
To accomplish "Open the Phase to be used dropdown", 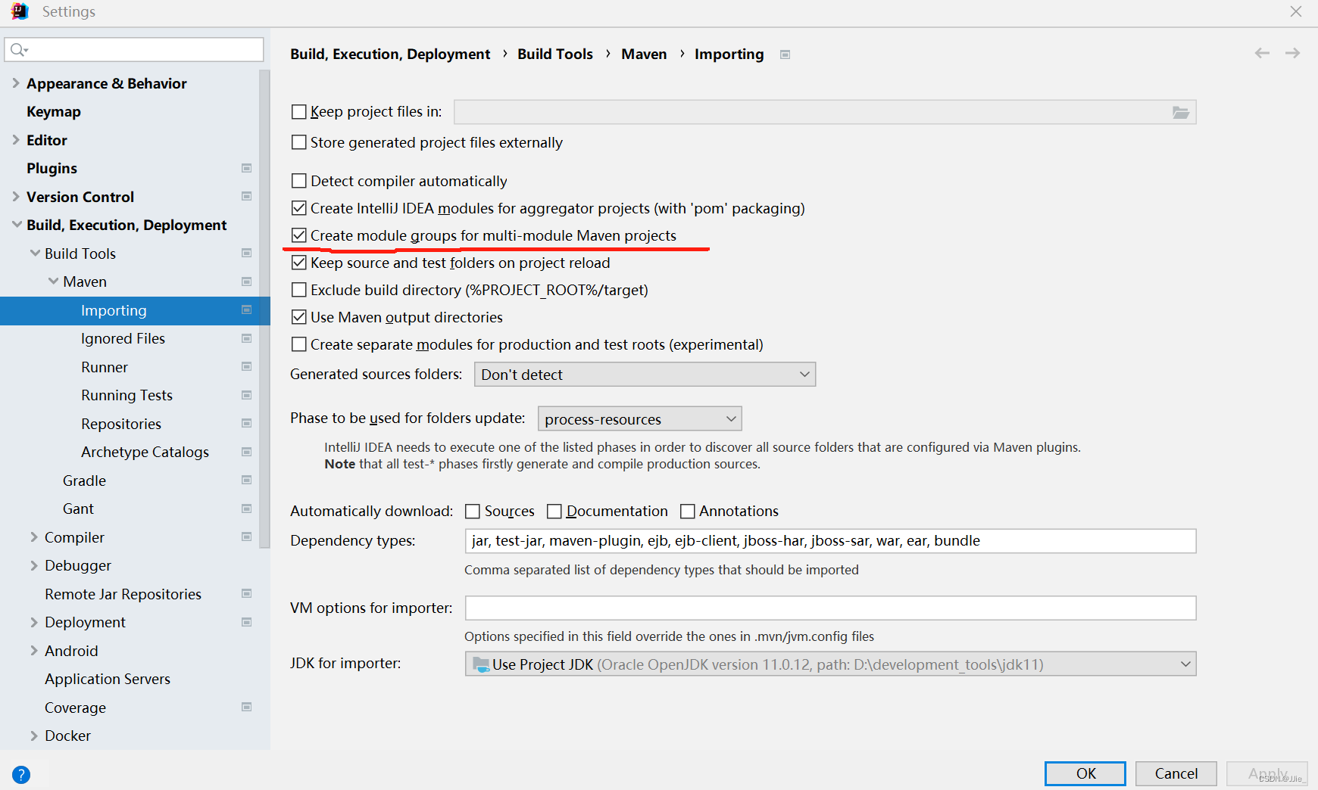I will point(729,418).
